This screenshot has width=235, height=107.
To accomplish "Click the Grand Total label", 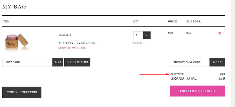I will 183,78.
